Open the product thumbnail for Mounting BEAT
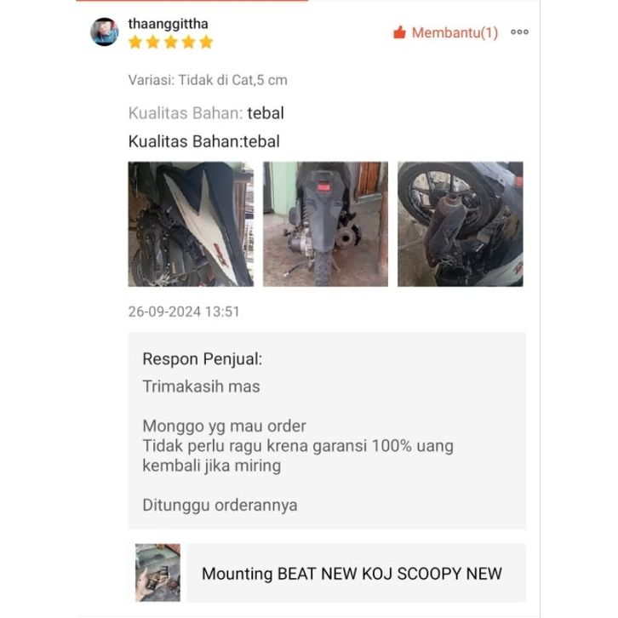The image size is (618, 618). 157,573
